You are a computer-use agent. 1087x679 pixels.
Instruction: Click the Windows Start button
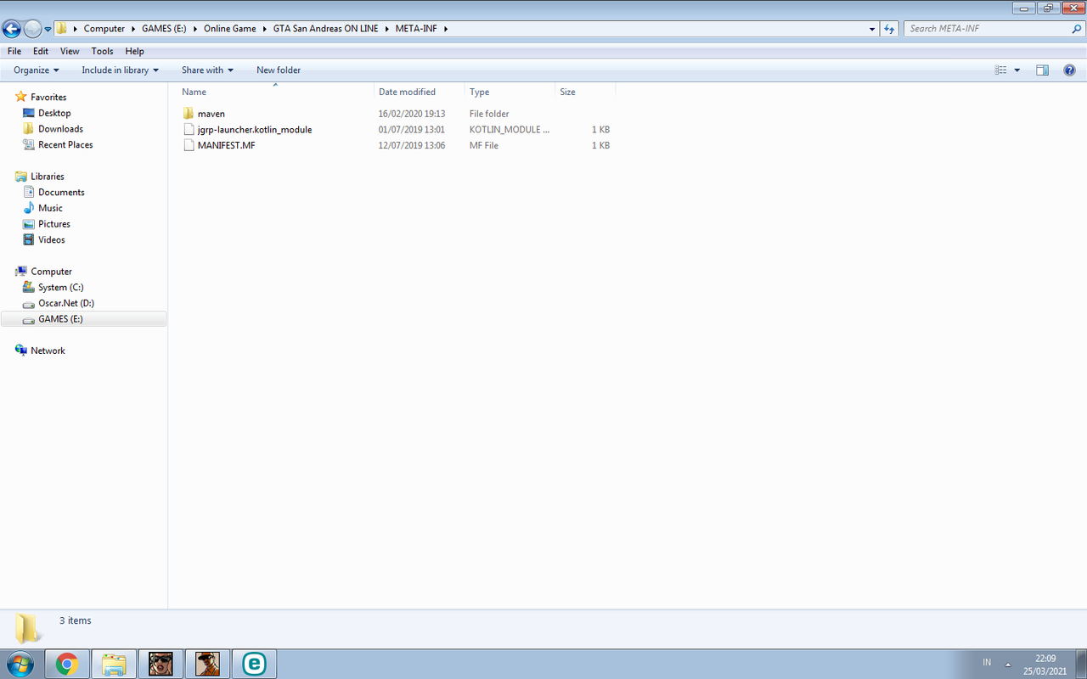click(20, 664)
